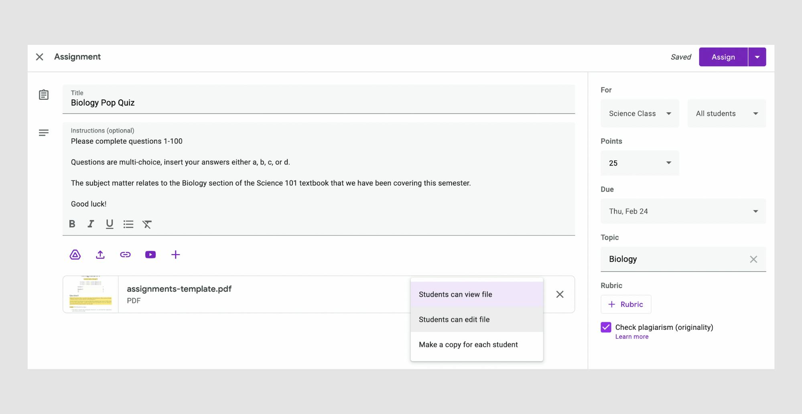Click the plus create attachment icon
802x414 pixels.
175,255
